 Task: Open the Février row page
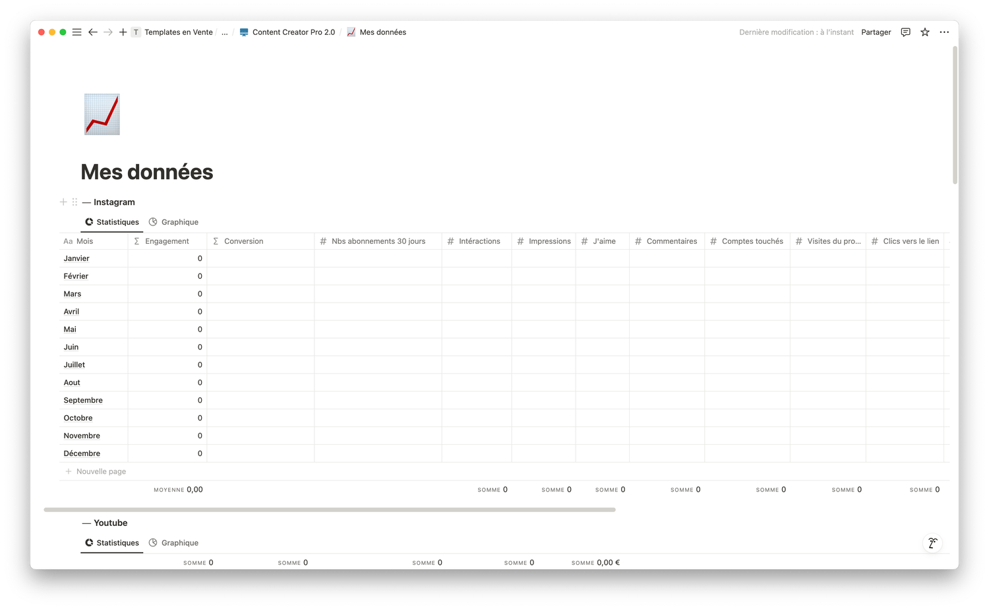point(76,276)
